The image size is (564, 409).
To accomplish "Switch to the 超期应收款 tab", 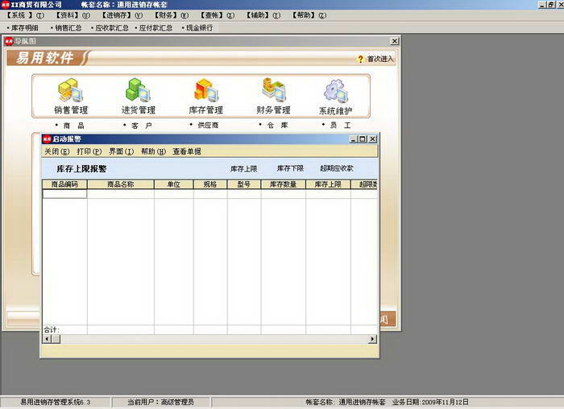I will [x=337, y=168].
